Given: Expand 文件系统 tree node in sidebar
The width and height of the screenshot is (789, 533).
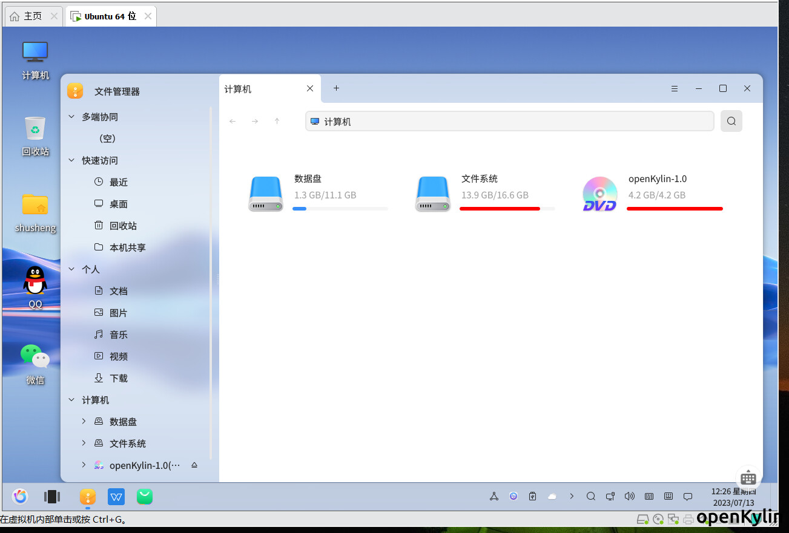Looking at the screenshot, I should tap(84, 443).
